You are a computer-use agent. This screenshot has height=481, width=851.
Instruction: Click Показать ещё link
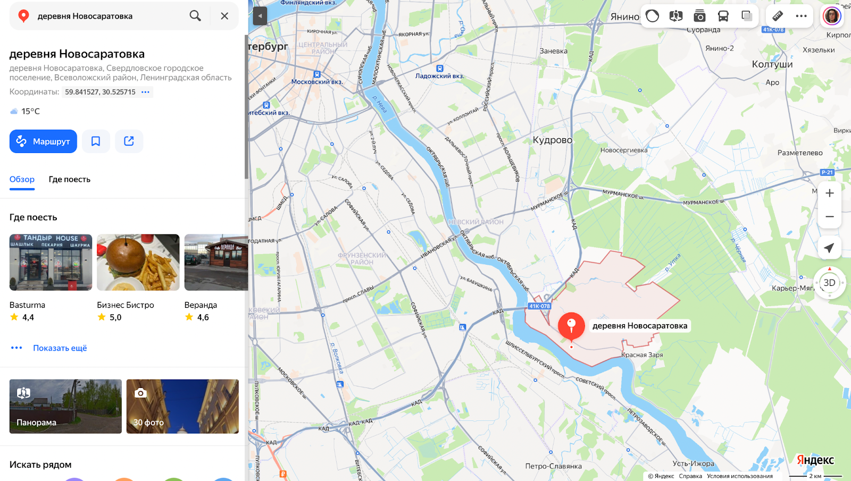(60, 348)
